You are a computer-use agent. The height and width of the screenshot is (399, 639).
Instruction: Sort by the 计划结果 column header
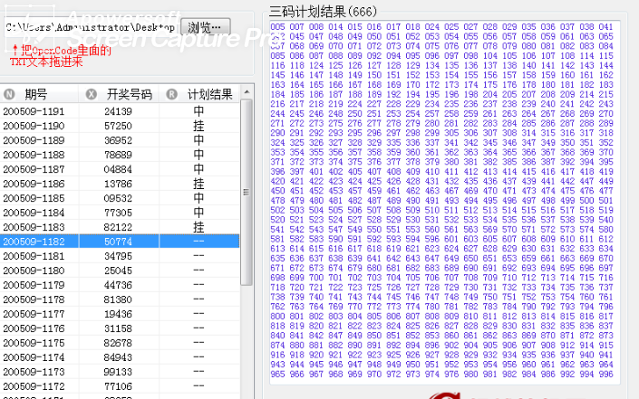tap(209, 94)
